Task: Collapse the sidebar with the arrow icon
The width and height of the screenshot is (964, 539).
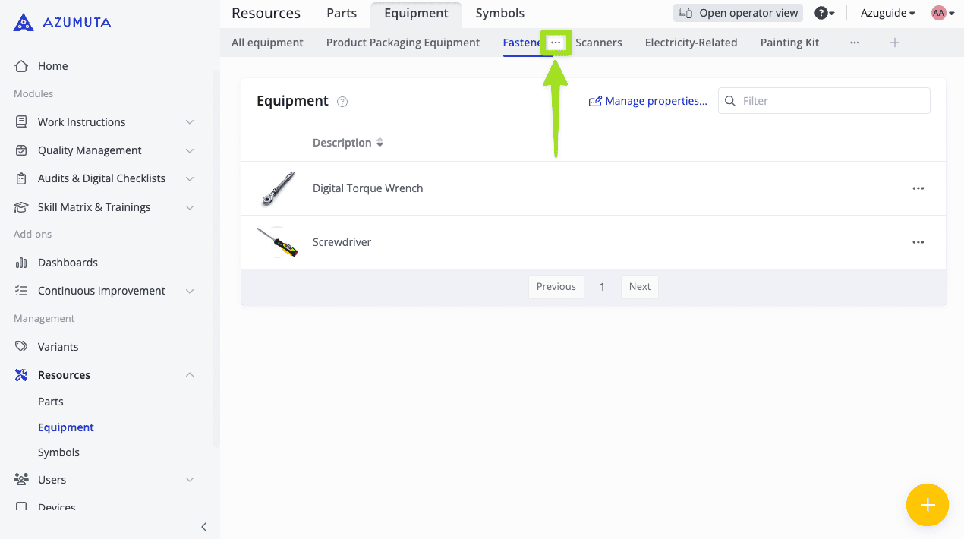Action: pos(203,527)
